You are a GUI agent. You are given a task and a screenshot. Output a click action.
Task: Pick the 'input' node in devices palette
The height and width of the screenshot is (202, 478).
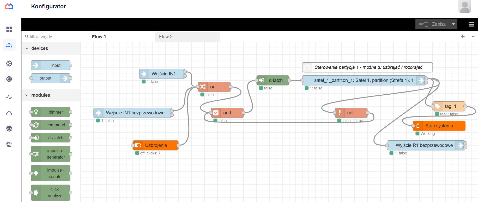tap(51, 65)
